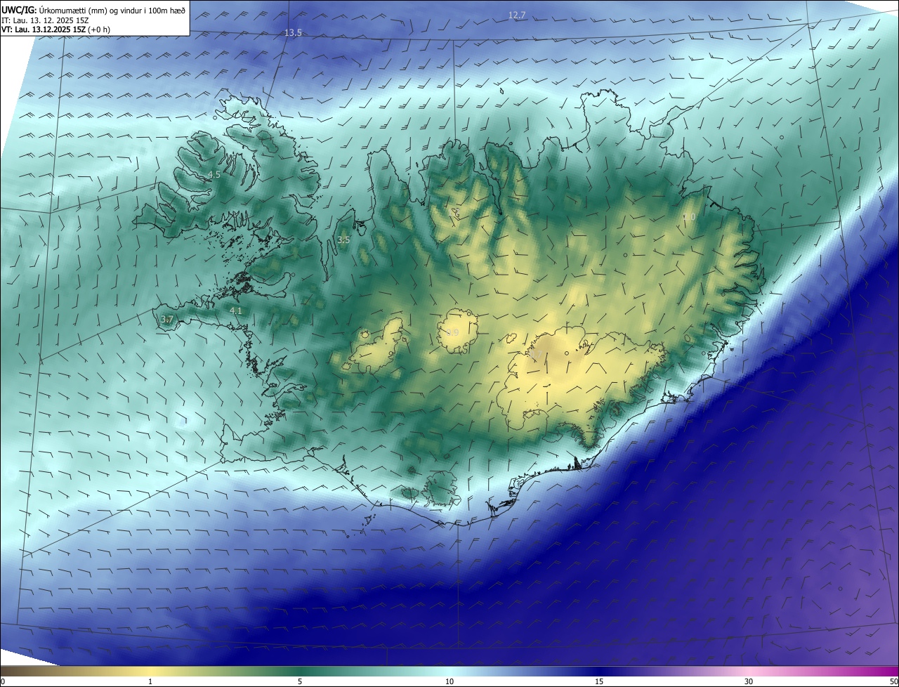Pick the dark green color above tick 5
Image resolution: width=899 pixels, height=687 pixels.
coord(300,671)
